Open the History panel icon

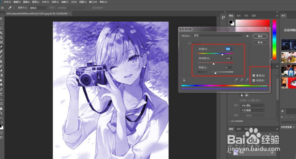[223, 17]
